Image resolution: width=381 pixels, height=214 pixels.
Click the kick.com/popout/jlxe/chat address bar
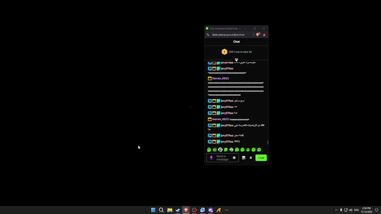pos(228,35)
